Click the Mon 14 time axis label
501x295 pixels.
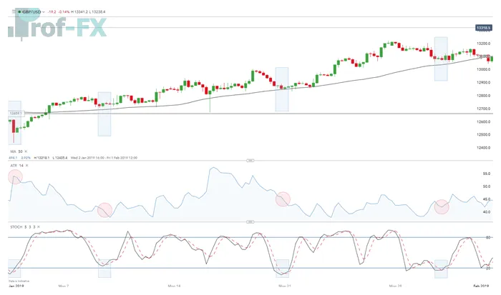point(174,286)
